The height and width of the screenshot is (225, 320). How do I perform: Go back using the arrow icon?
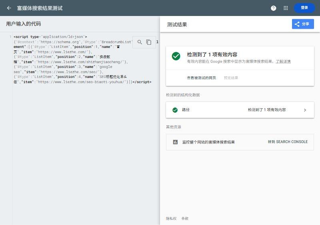pos(9,8)
